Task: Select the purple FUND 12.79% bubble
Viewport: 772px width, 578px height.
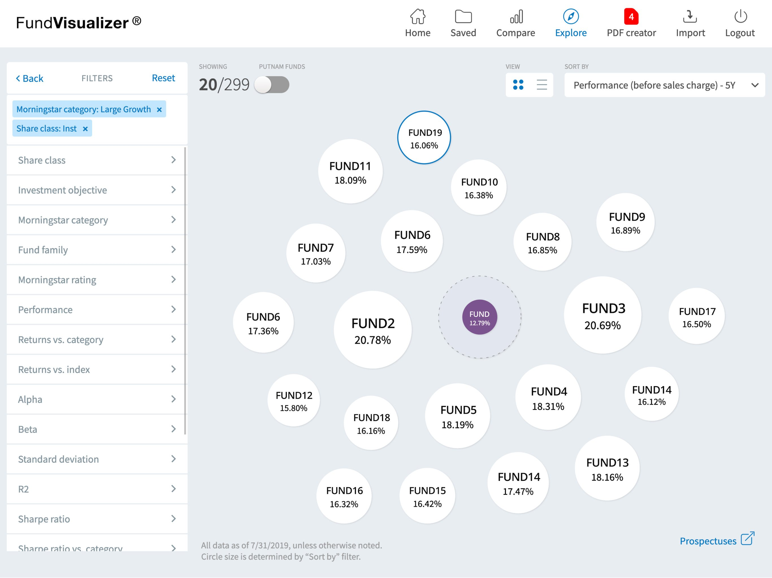Action: tap(480, 317)
